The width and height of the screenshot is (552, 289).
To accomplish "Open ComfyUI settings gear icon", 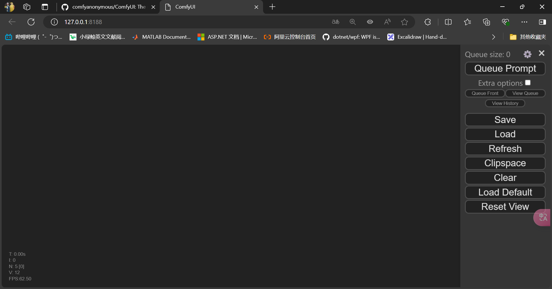I will pyautogui.click(x=527, y=54).
